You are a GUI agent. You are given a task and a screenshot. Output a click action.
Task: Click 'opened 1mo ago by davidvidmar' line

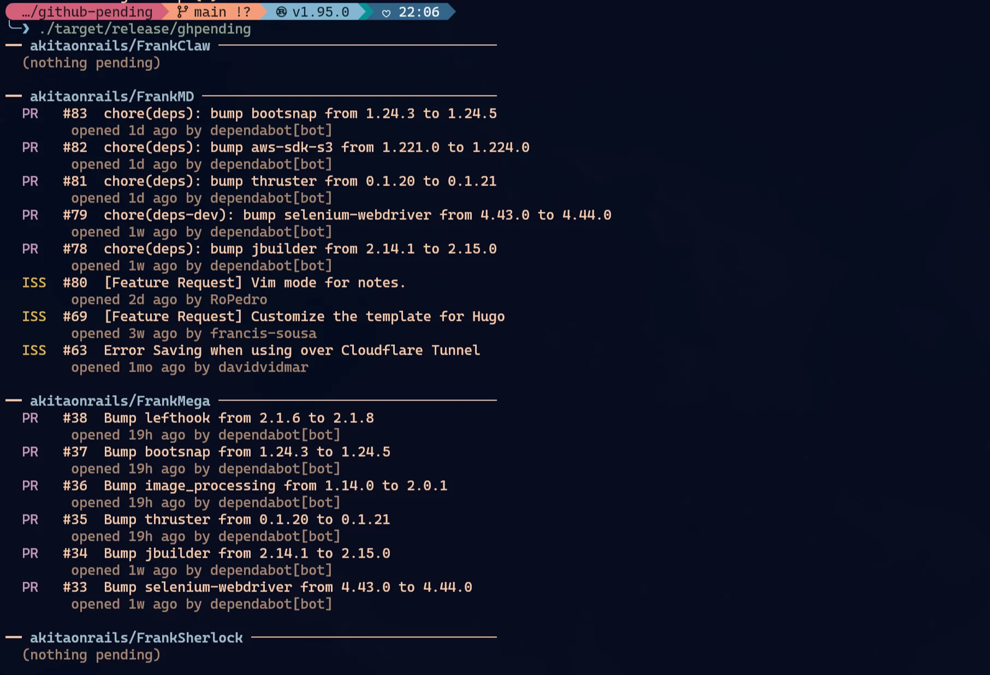189,367
